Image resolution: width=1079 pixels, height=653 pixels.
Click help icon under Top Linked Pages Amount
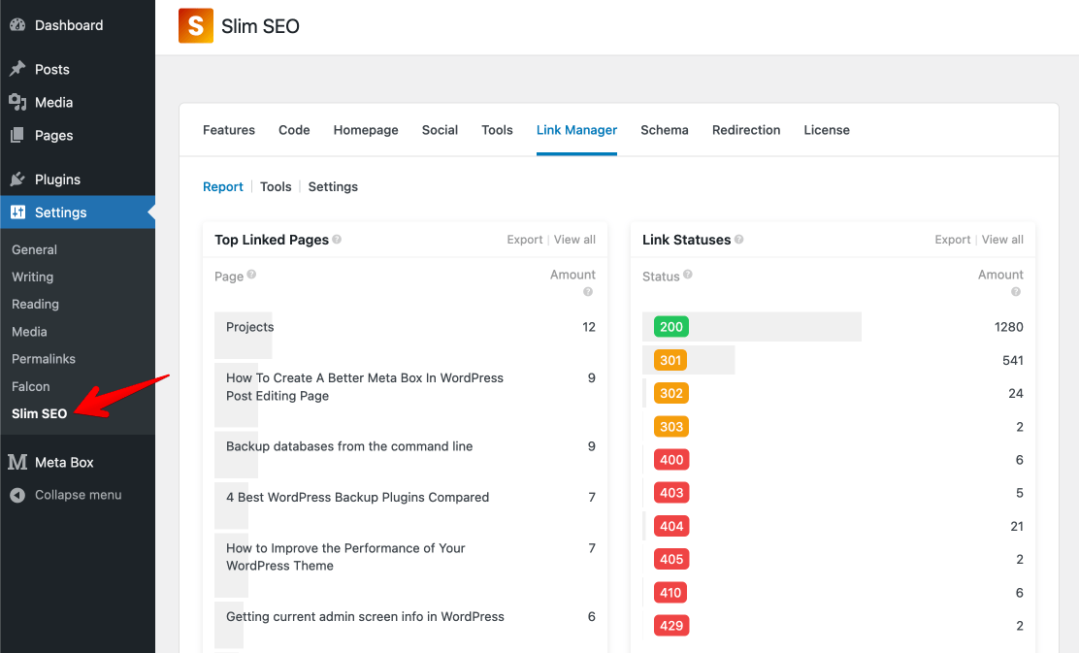pyautogui.click(x=588, y=292)
